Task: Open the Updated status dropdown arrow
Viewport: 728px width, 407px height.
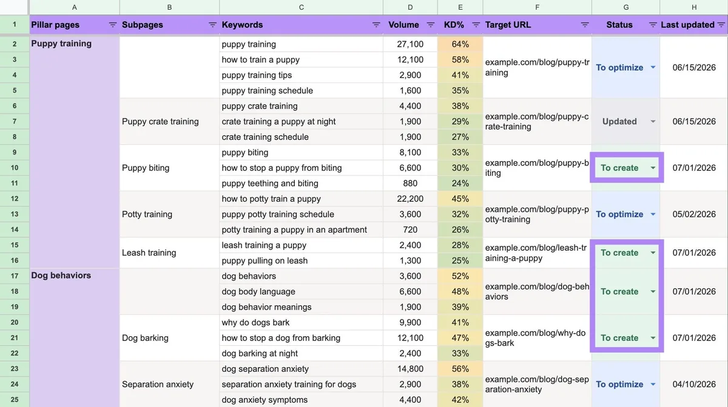Action: tap(653, 121)
